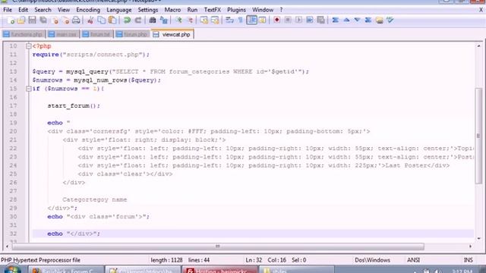Open the Settings menu
This screenshot has width=486, height=273.
(x=148, y=10)
